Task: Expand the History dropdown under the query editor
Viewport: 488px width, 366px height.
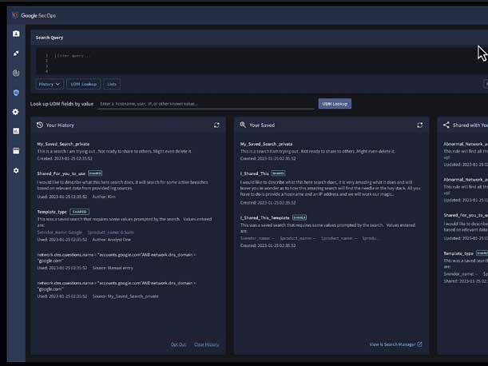Action: (x=49, y=83)
